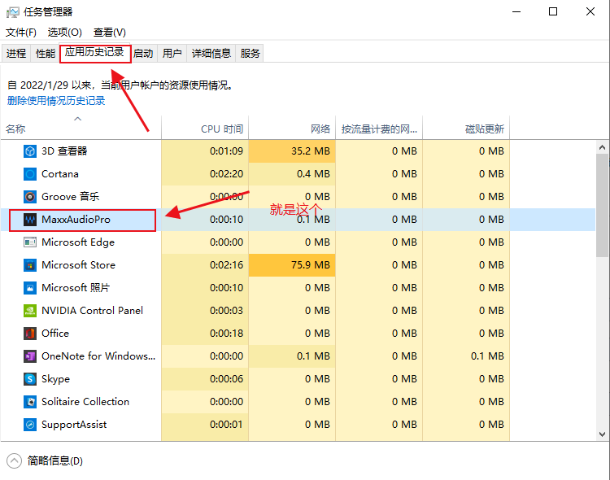Viewport: 610px width, 480px height.
Task: Sort by the 网络 column header
Action: (x=292, y=128)
